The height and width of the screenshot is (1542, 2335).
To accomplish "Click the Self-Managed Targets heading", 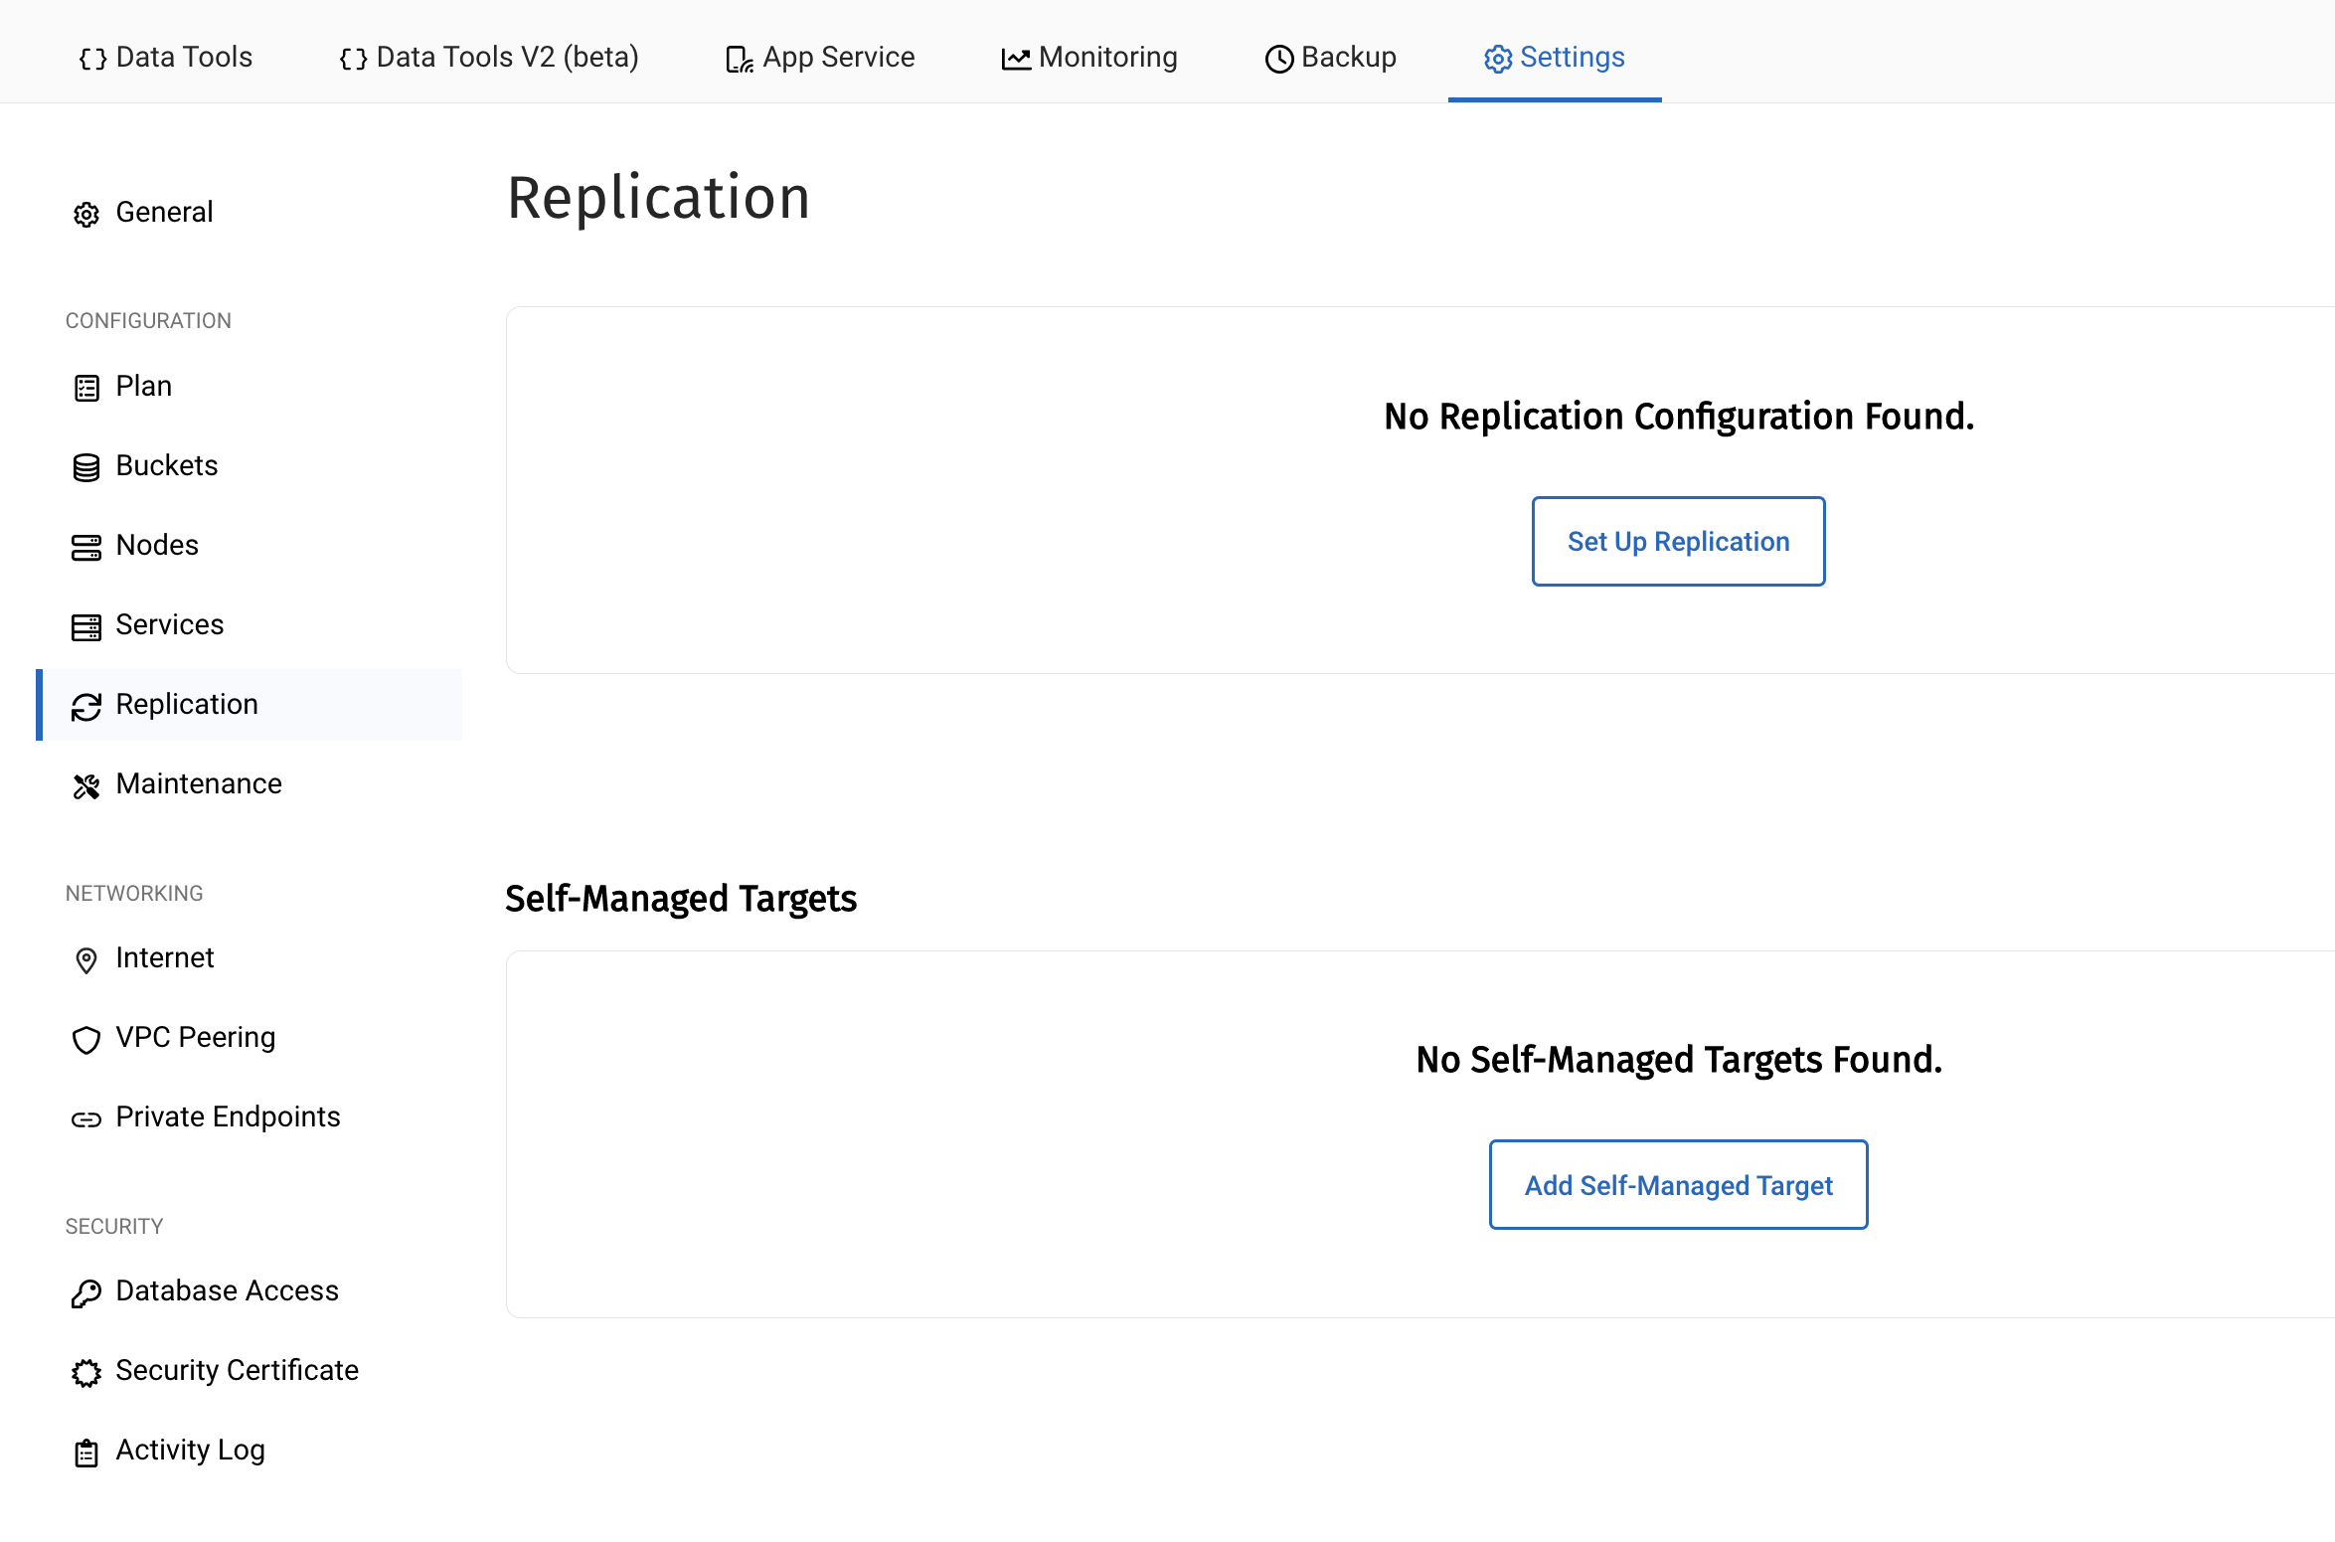I will coord(681,898).
